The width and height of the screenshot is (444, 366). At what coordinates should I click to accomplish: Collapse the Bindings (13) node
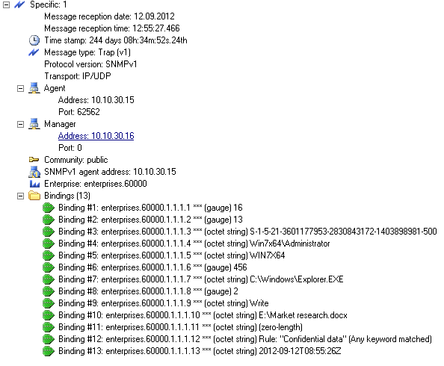(20, 196)
